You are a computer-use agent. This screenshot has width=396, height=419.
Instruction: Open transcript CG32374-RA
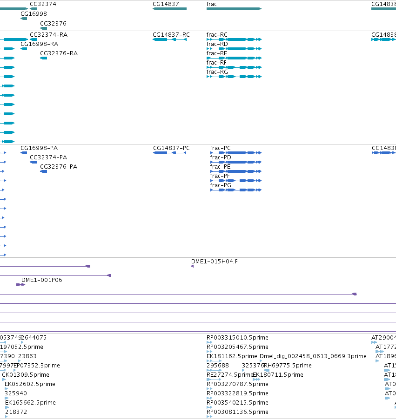[34, 39]
